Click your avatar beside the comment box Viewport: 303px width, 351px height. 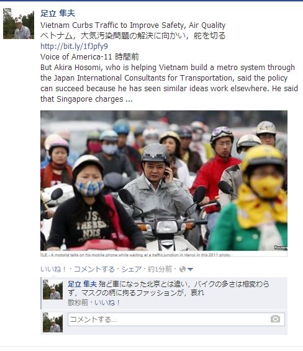pyautogui.click(x=53, y=322)
